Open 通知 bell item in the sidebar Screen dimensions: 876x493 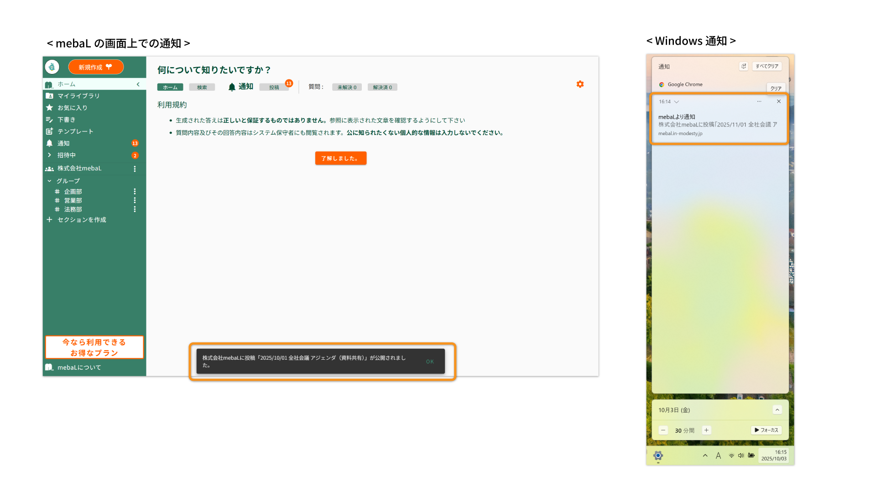pyautogui.click(x=63, y=143)
